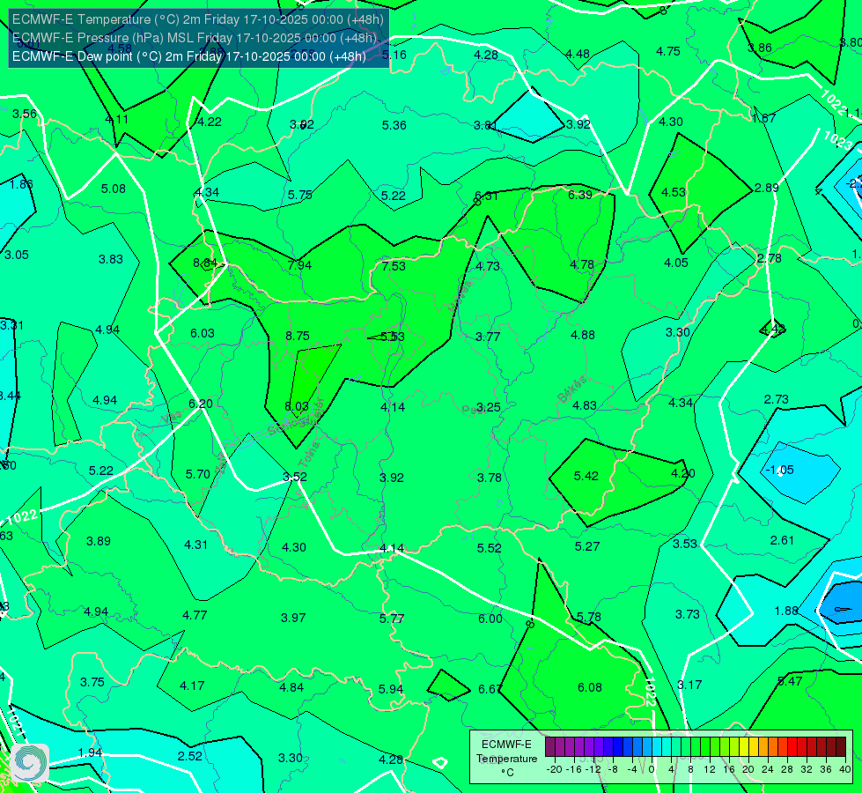The height and width of the screenshot is (793, 862).
Task: Click the temperature value 5.42
Action: click(x=586, y=476)
